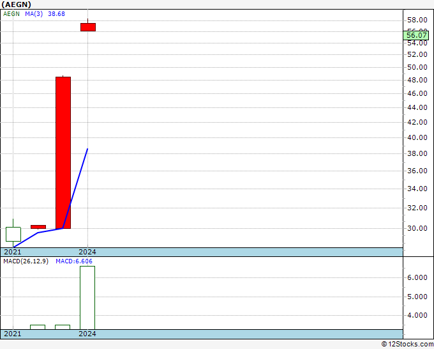Click the 58.00 price axis label
This screenshot has height=349, width=434.
pyautogui.click(x=417, y=20)
